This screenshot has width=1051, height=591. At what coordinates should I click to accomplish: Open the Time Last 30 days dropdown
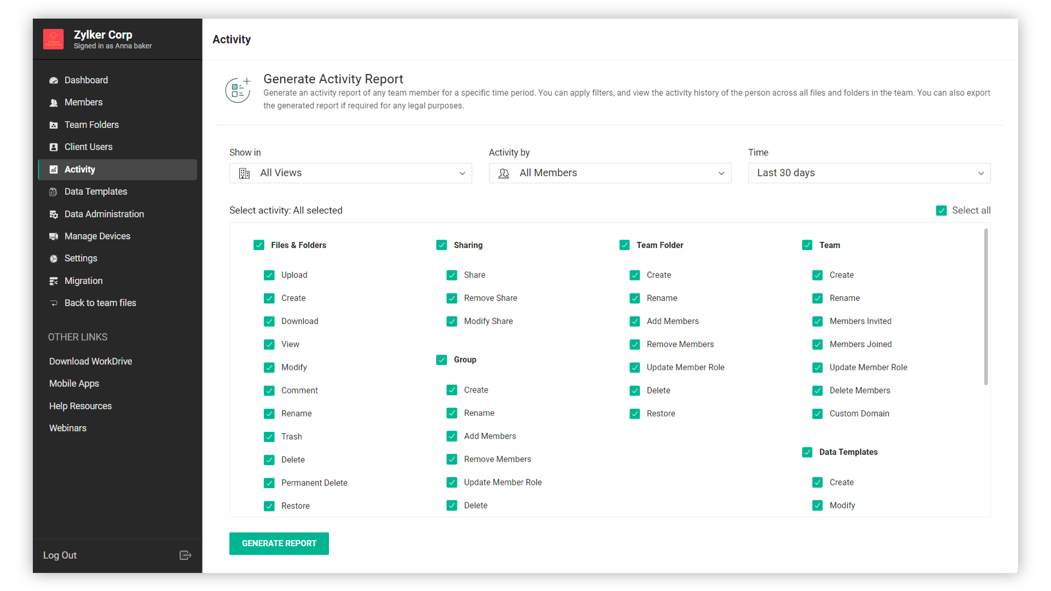pos(869,173)
